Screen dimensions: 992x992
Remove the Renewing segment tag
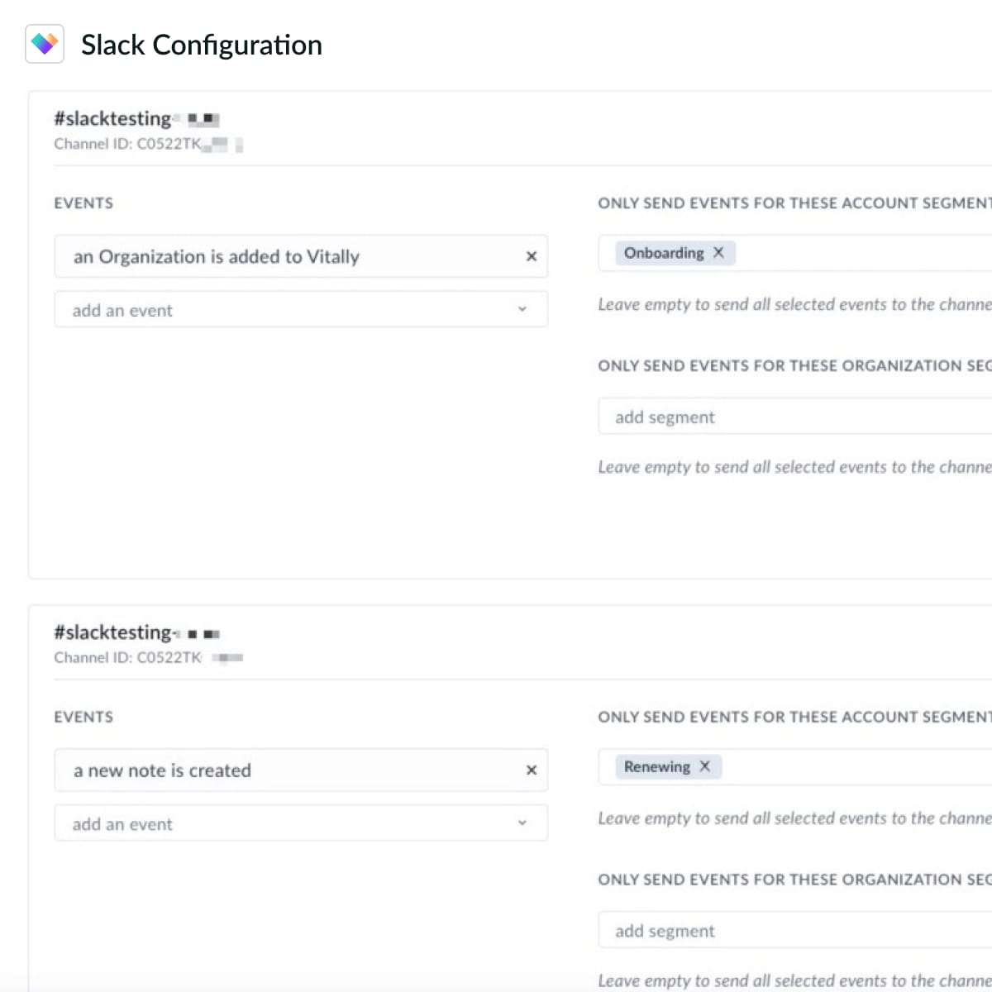[704, 766]
